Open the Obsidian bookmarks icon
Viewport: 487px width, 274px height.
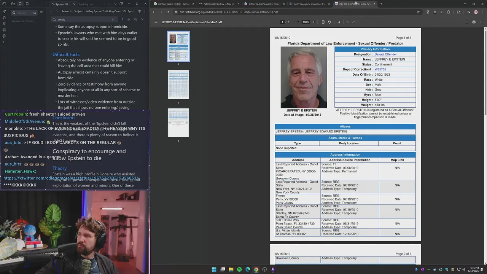point(27,4)
